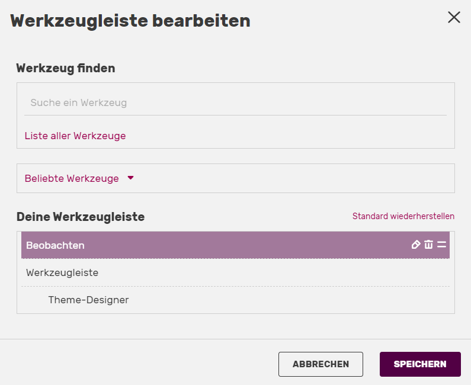
Task: Focus the Suche ein Werkzeug field
Action: pyautogui.click(x=235, y=102)
